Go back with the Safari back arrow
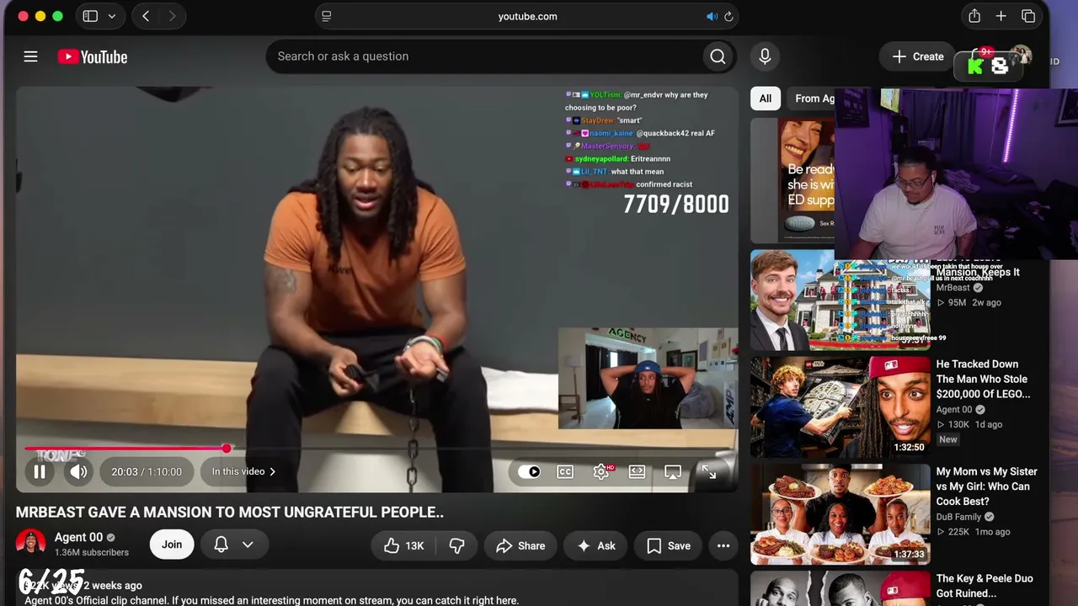The height and width of the screenshot is (606, 1078). pyautogui.click(x=146, y=16)
